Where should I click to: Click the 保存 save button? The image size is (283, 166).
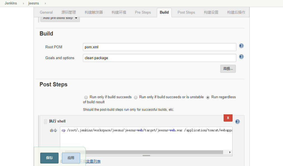point(49,158)
